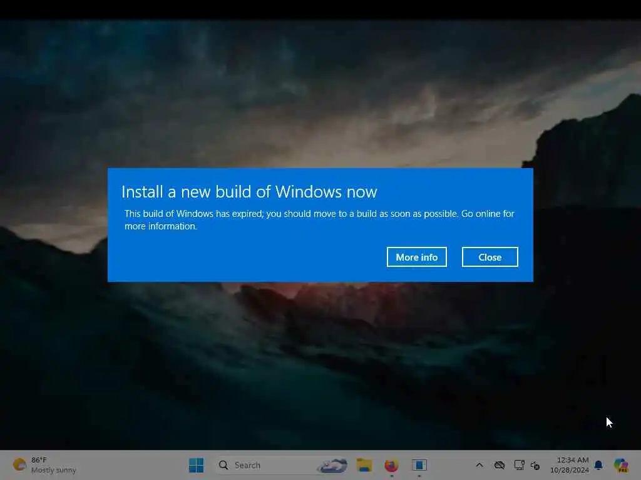
Task: Click the More info button
Action: [416, 257]
